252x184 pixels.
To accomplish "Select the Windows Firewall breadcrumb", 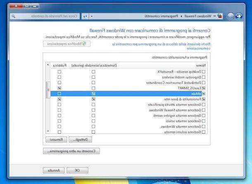I will coord(198,16).
